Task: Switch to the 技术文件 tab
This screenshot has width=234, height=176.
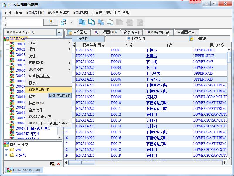Action: click(x=136, y=38)
